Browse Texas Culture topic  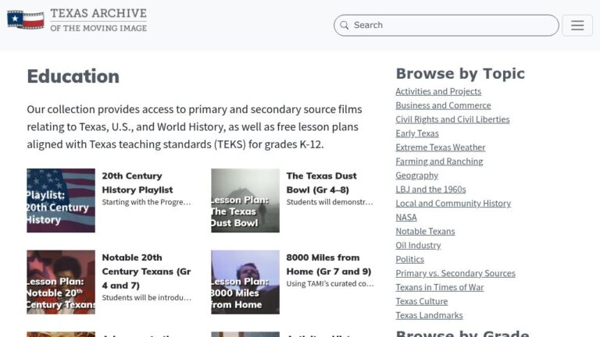pos(422,301)
